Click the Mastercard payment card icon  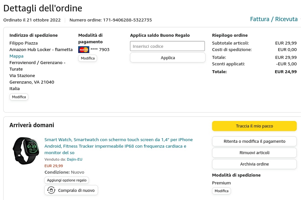click(x=84, y=50)
